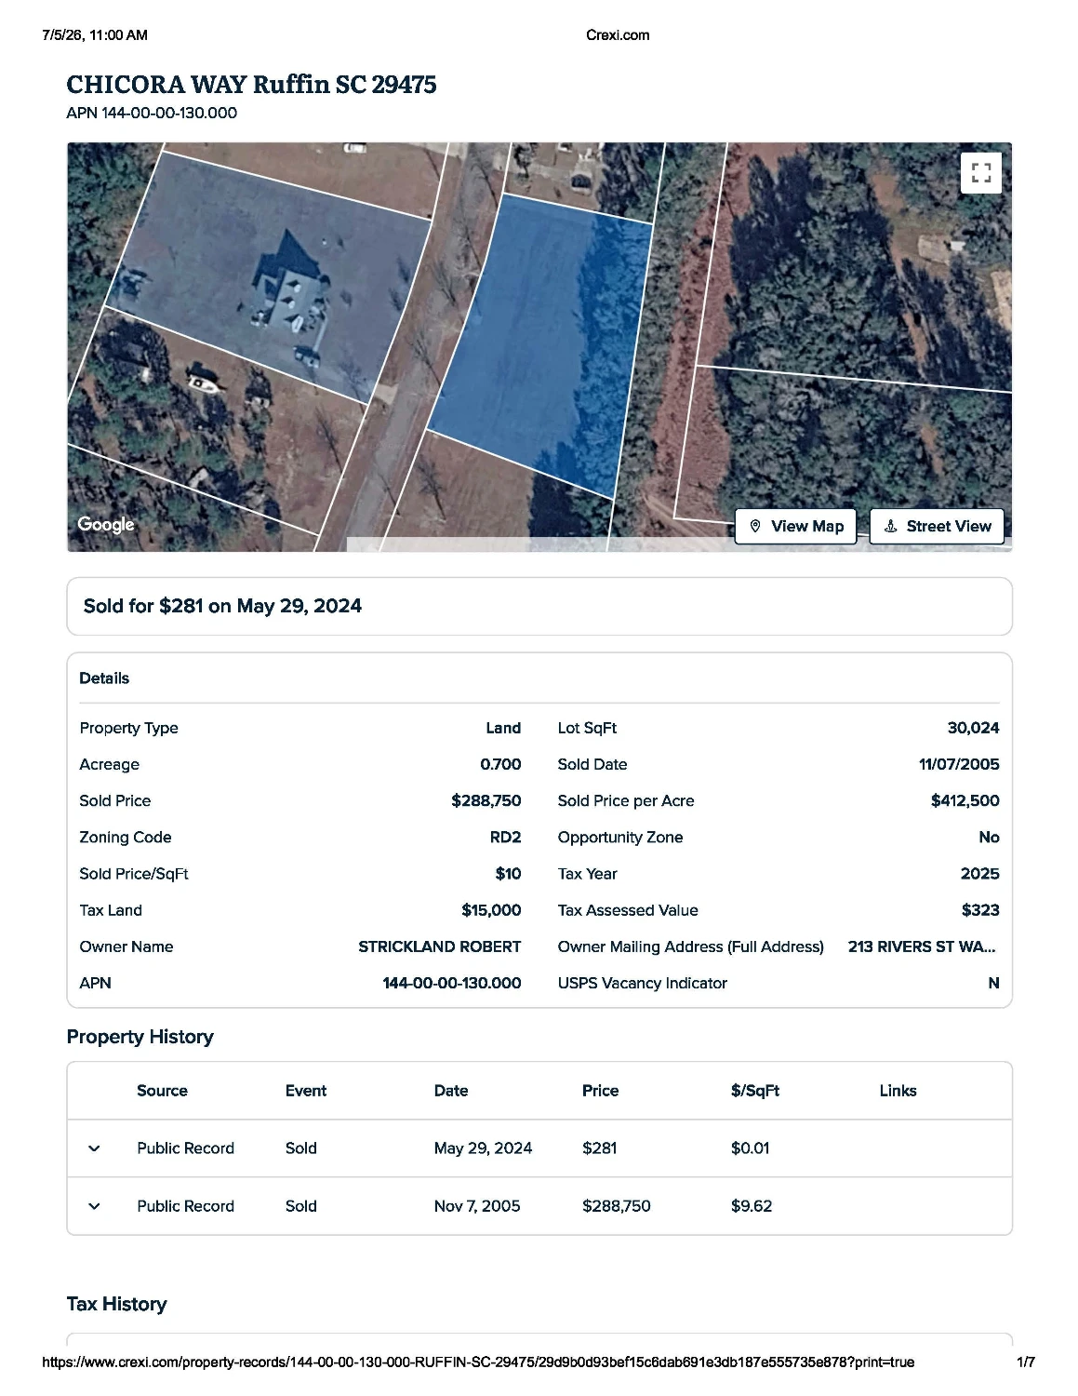Select the Source column header
Screen dimensions: 1078x1396
tap(162, 1091)
